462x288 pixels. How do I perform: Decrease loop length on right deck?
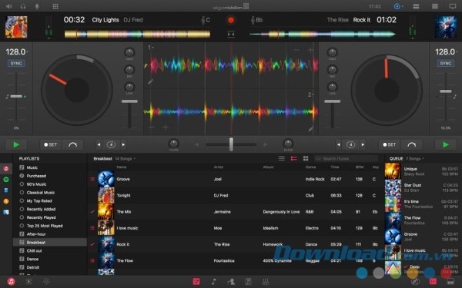[x=339, y=144]
